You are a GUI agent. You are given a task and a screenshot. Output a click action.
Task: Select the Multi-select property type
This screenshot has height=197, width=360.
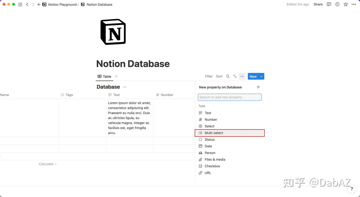pos(214,133)
